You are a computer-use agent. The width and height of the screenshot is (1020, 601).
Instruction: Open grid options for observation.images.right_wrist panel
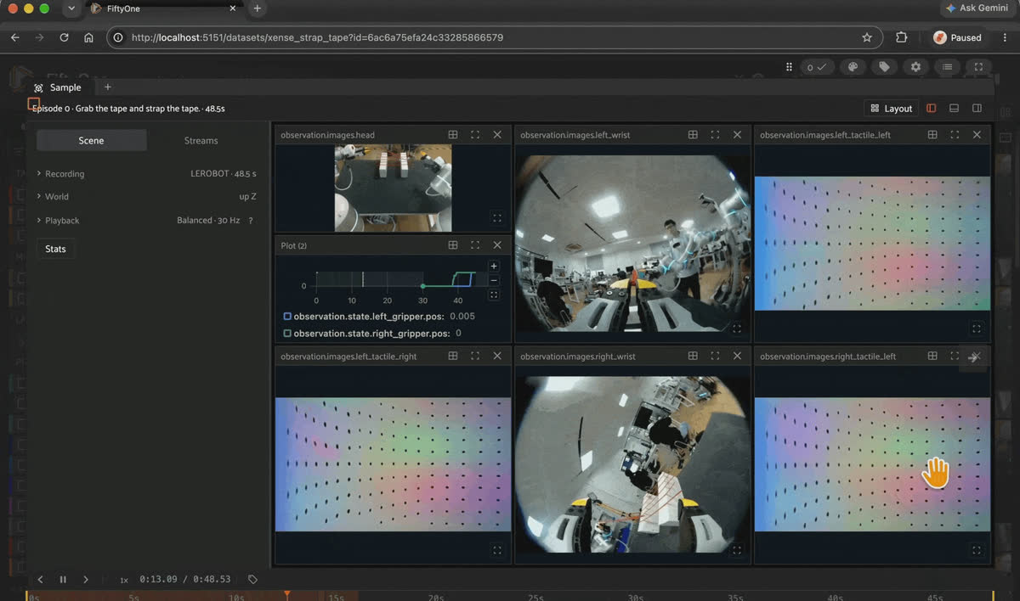pos(693,357)
